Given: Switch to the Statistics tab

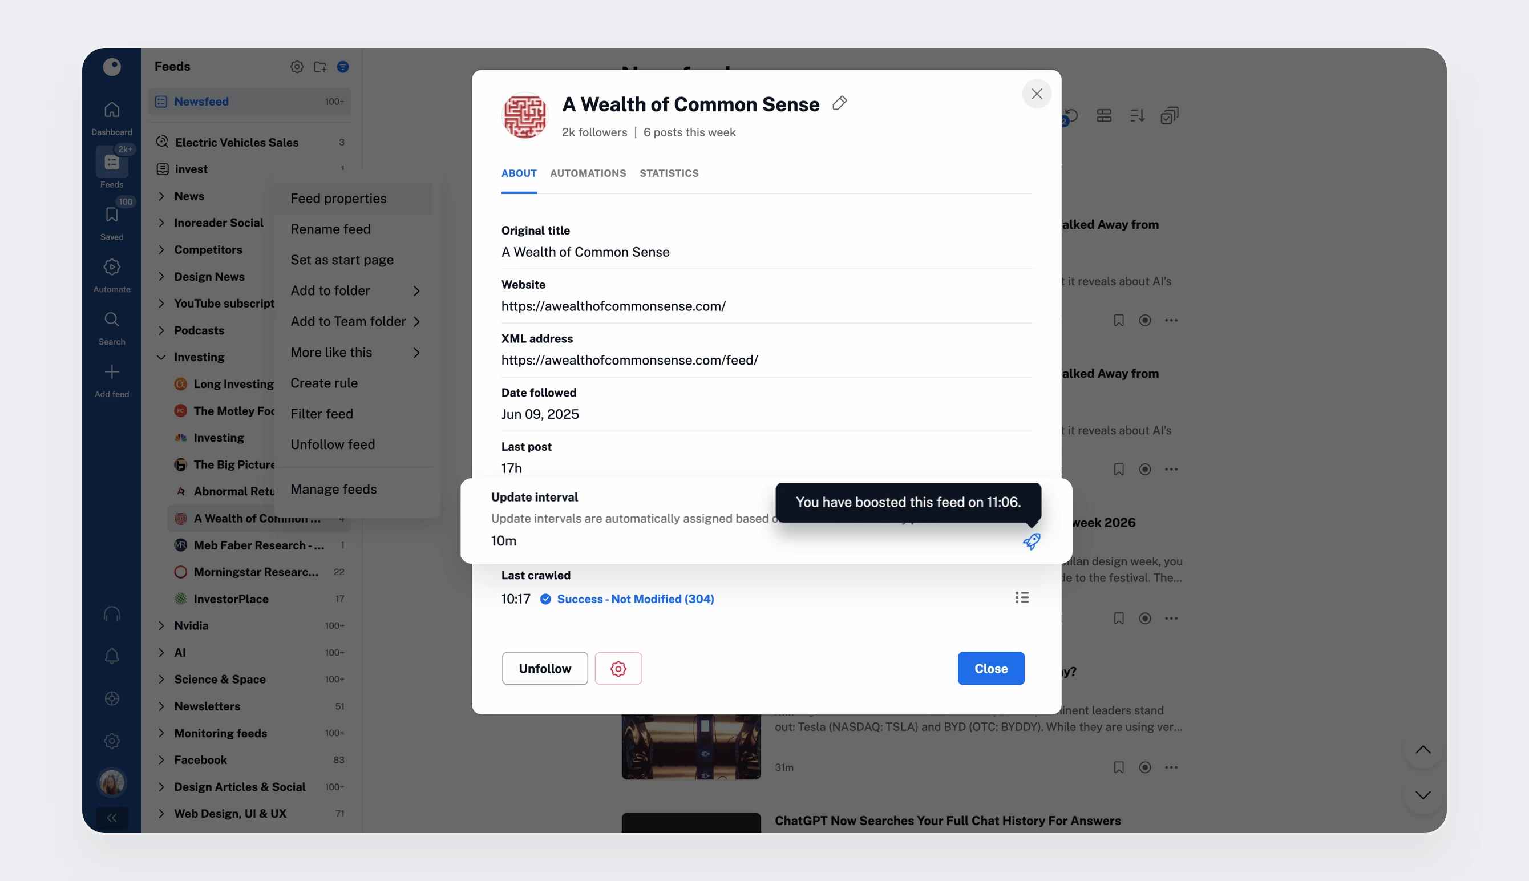Looking at the screenshot, I should point(668,173).
